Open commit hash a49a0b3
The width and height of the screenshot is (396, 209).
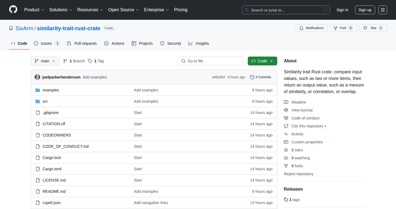point(218,77)
